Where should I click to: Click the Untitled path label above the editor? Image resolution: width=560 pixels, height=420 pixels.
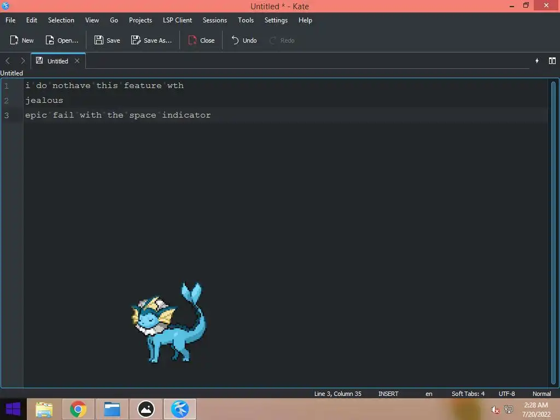point(11,73)
